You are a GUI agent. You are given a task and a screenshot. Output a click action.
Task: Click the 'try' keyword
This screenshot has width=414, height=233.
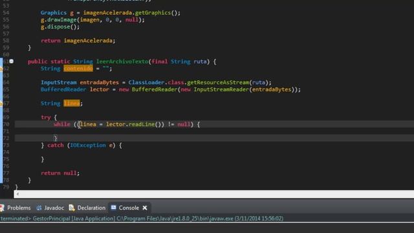pyautogui.click(x=46, y=117)
